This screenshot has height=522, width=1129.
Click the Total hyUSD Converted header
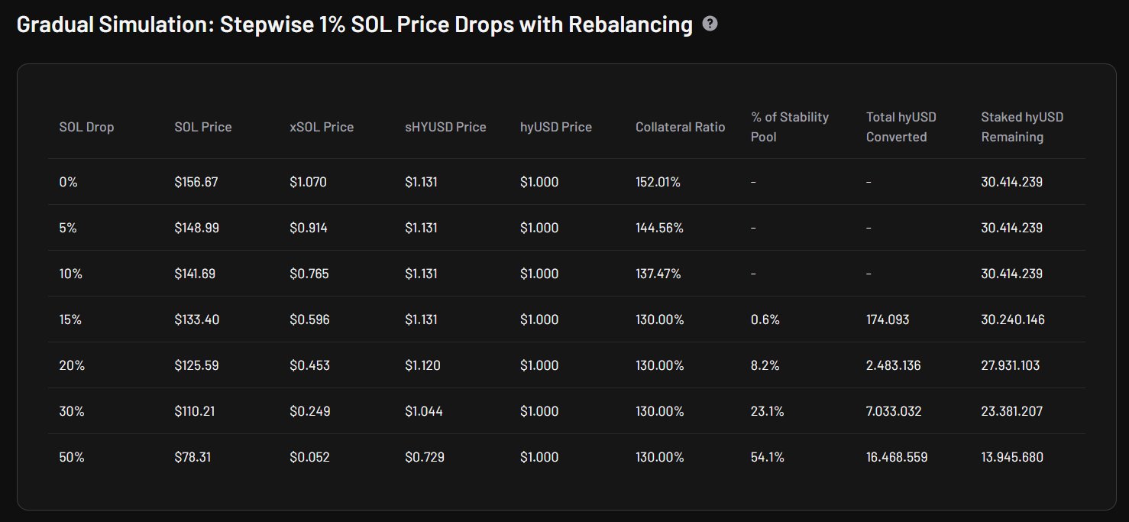901,127
